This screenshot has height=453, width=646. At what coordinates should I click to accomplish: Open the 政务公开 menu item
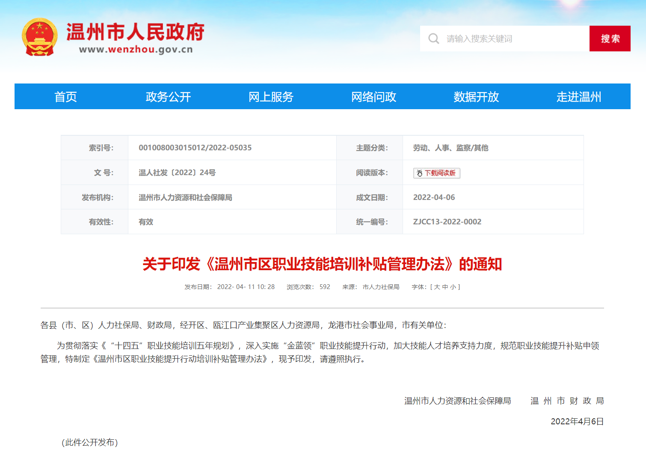coord(168,97)
